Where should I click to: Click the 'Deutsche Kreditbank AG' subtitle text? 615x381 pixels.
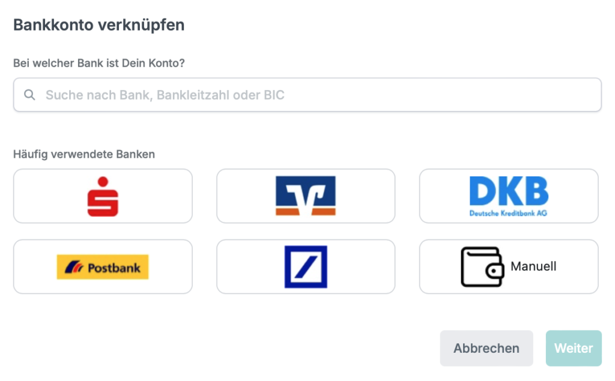(x=508, y=213)
